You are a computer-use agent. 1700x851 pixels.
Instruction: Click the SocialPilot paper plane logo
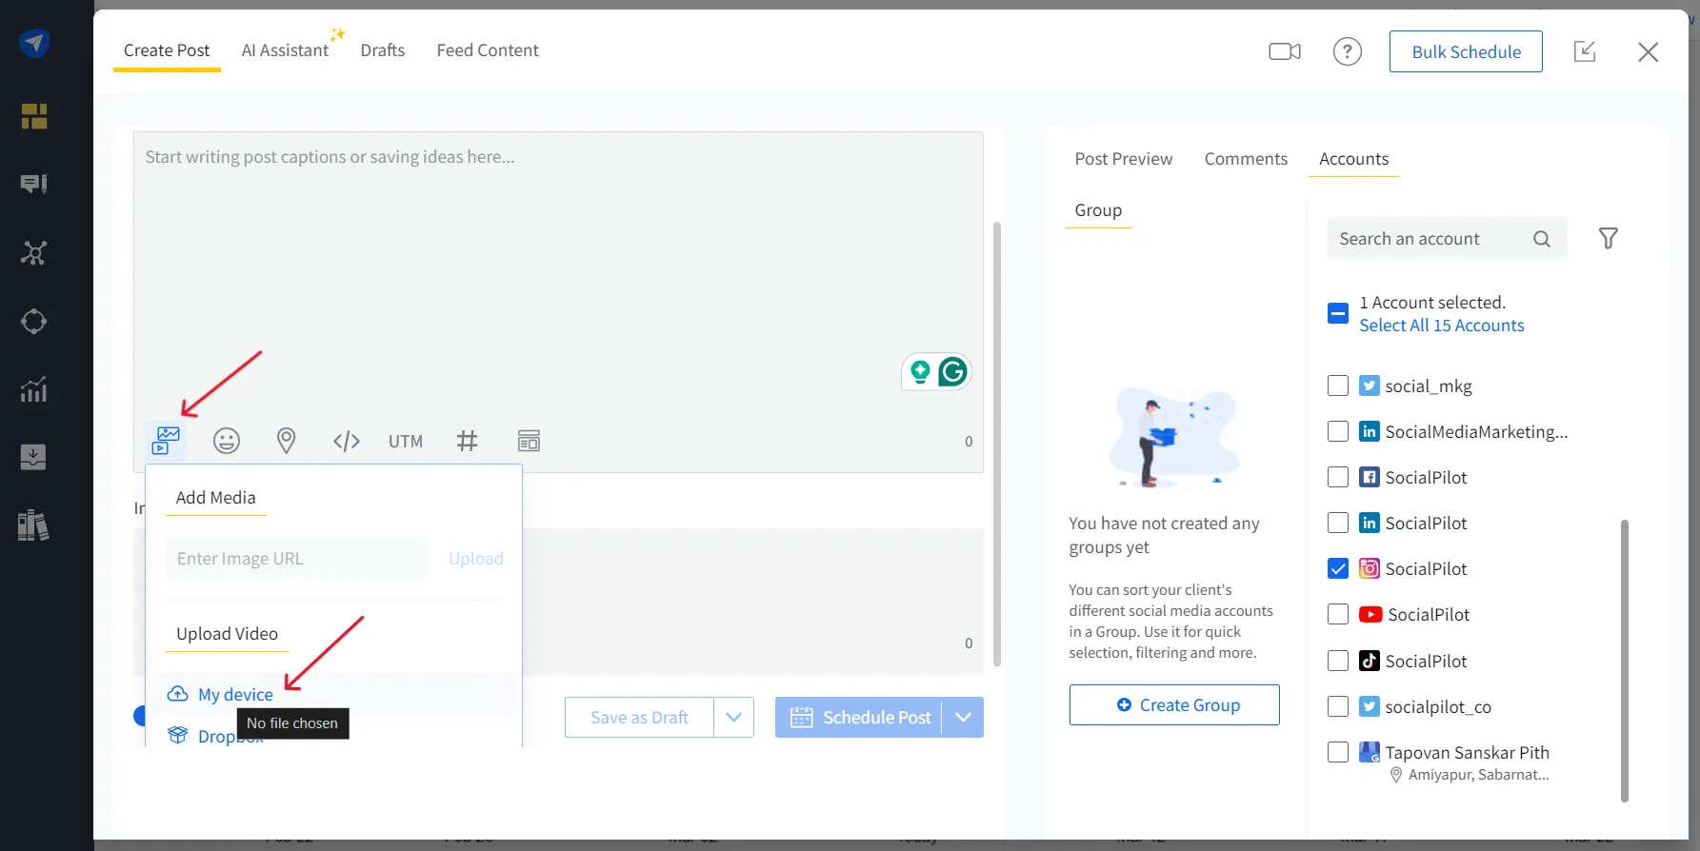(34, 43)
